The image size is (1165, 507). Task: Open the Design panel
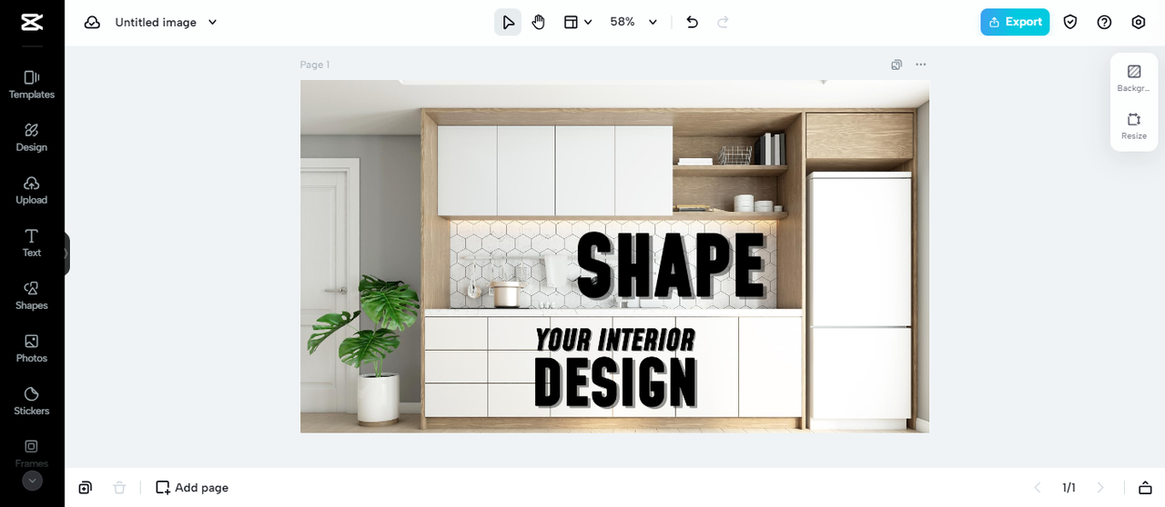click(32, 137)
